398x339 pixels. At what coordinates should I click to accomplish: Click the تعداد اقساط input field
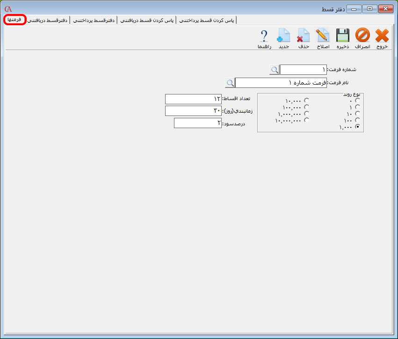(x=193, y=99)
